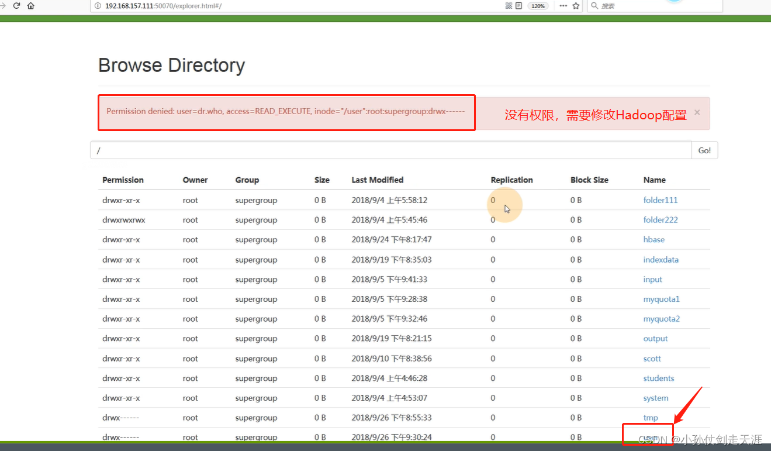Click the directory path input field
Image resolution: width=771 pixels, height=451 pixels.
click(390, 150)
